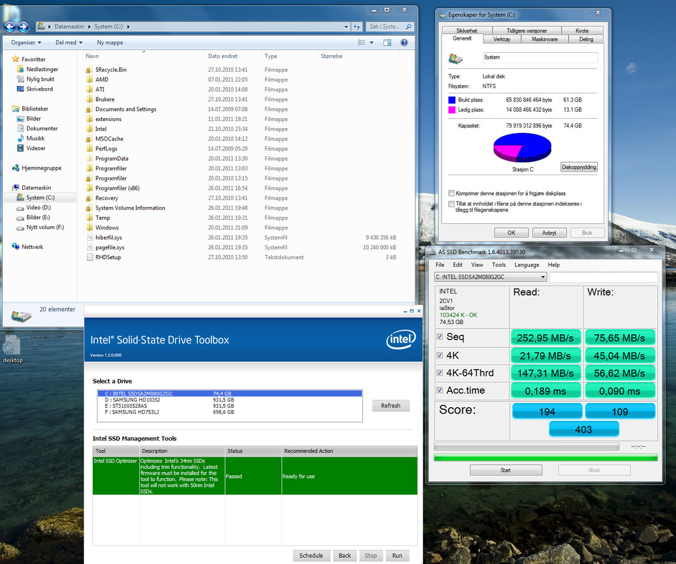
Task: Click the green benchmark progress bar
Action: (x=546, y=458)
